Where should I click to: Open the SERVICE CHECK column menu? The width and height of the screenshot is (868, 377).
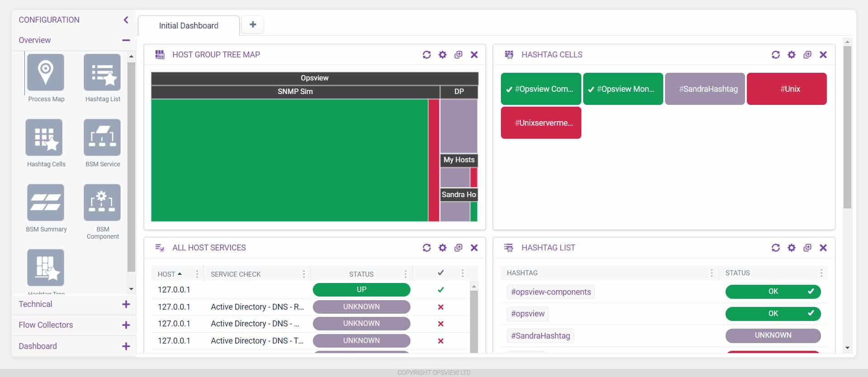[x=304, y=274]
